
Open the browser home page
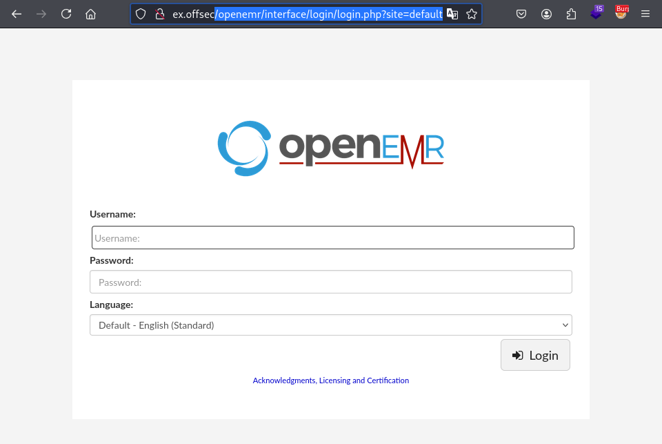(91, 14)
